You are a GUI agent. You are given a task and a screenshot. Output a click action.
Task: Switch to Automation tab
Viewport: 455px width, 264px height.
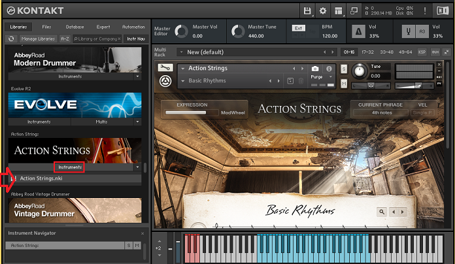click(133, 27)
